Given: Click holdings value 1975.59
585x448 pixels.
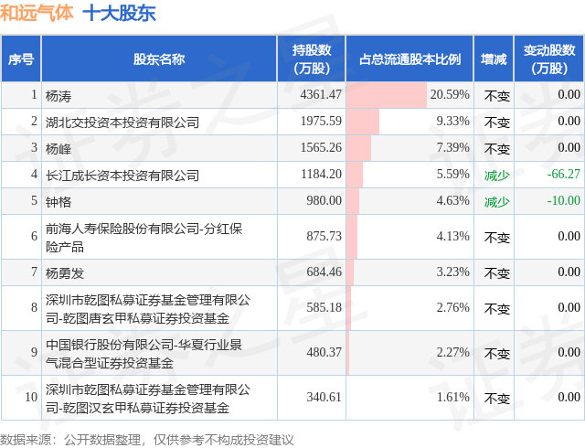Looking at the screenshot, I should (x=321, y=121).
